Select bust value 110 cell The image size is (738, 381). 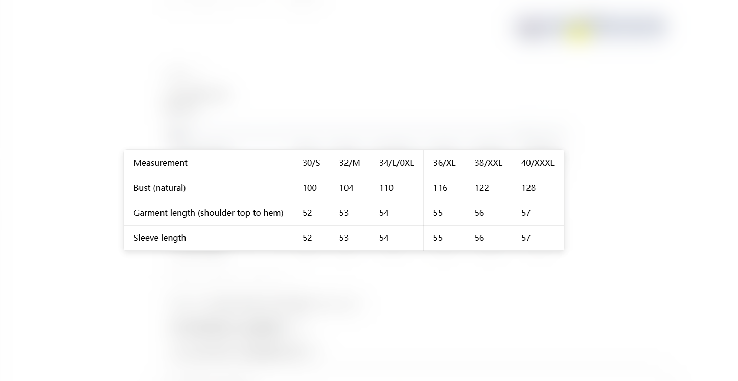pos(397,188)
